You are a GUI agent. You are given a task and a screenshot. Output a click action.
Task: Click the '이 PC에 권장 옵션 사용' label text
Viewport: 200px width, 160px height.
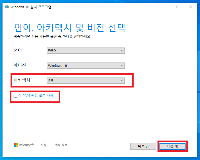point(36,96)
